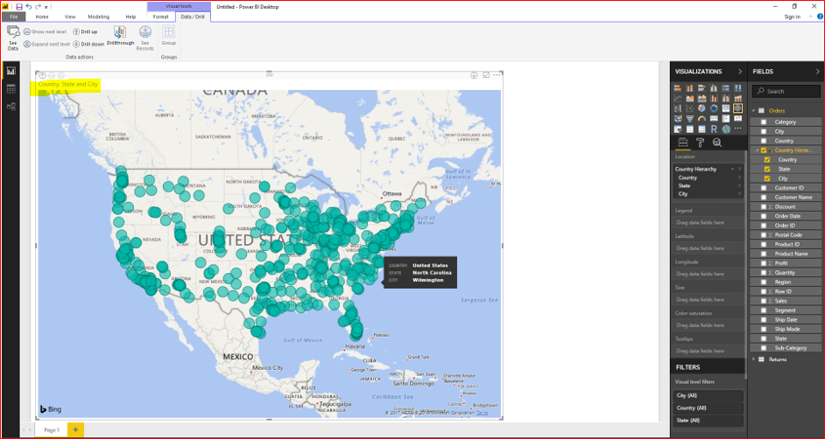825x439 pixels.
Task: Open the View ribbon tab
Action: point(70,17)
